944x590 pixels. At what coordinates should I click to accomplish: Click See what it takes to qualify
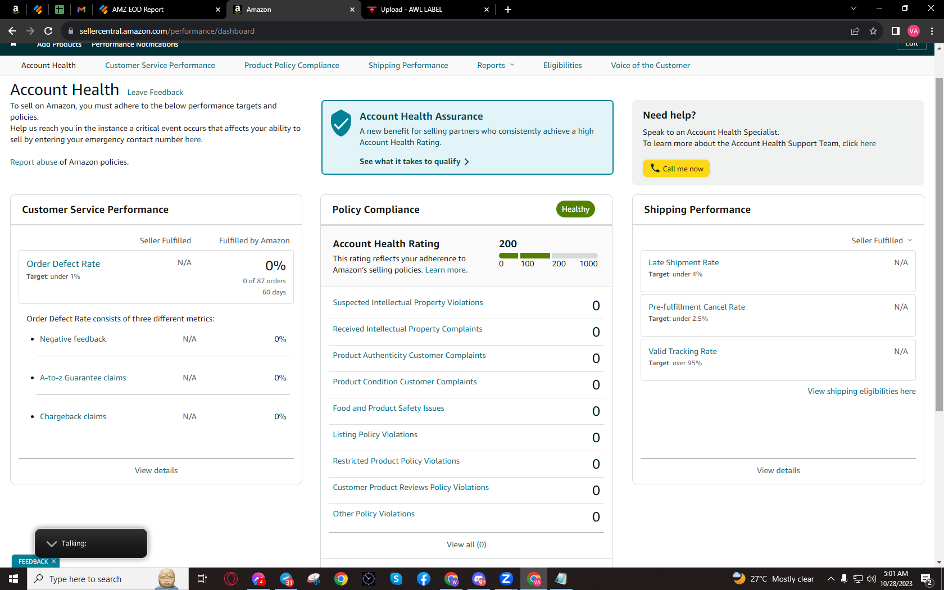pyautogui.click(x=414, y=161)
